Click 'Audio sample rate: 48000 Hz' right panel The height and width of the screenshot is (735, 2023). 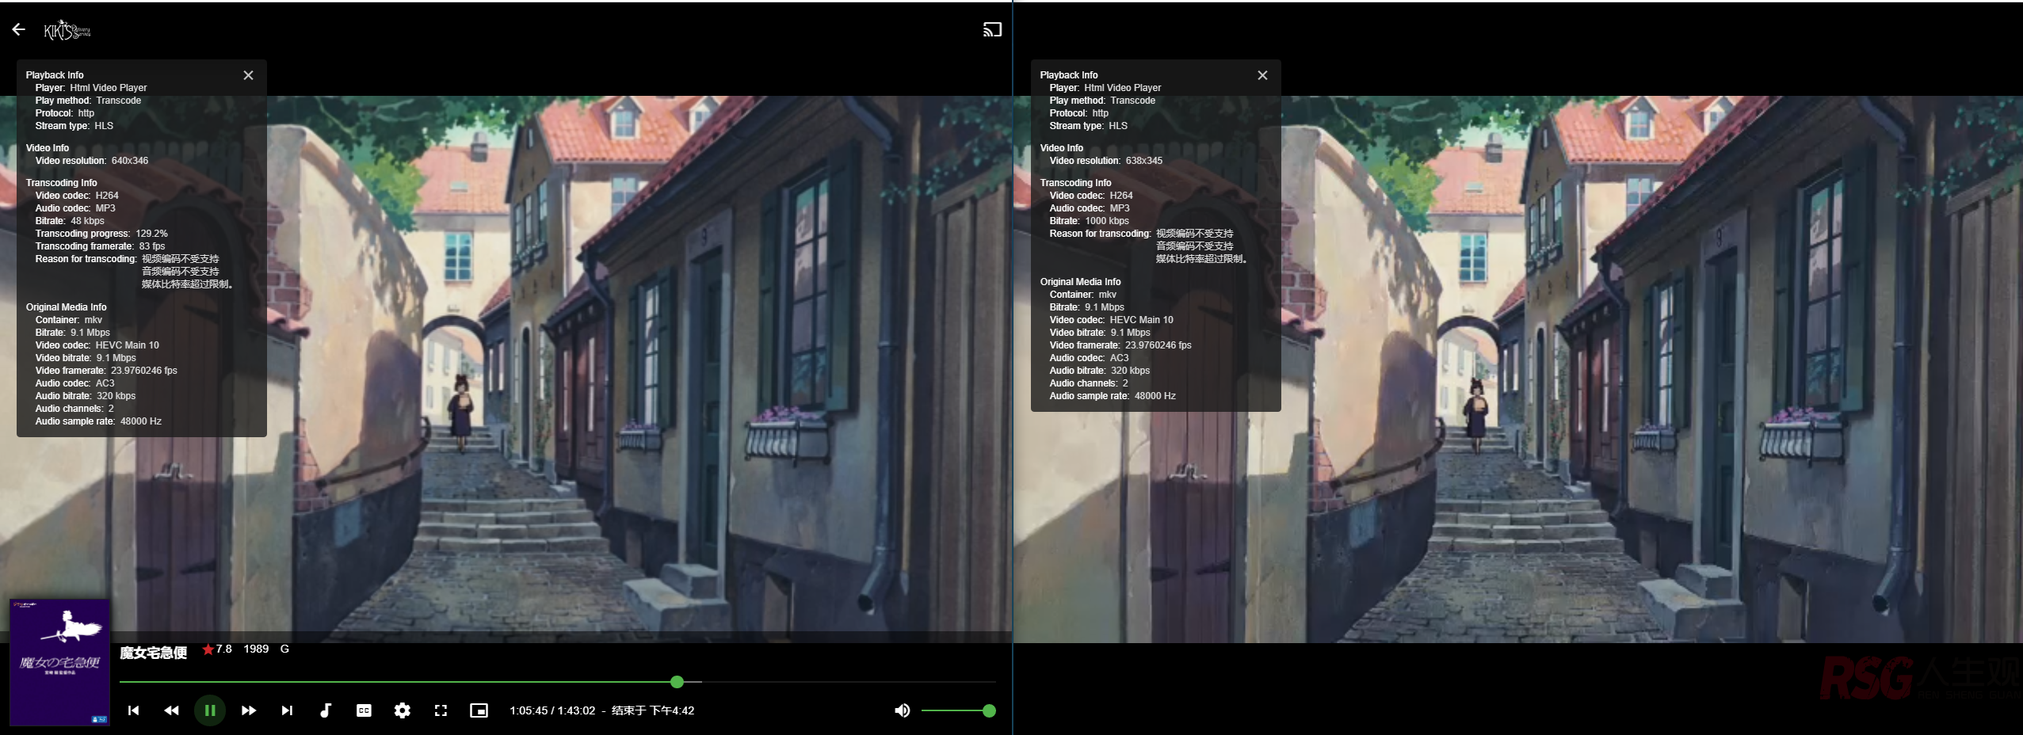[1113, 396]
